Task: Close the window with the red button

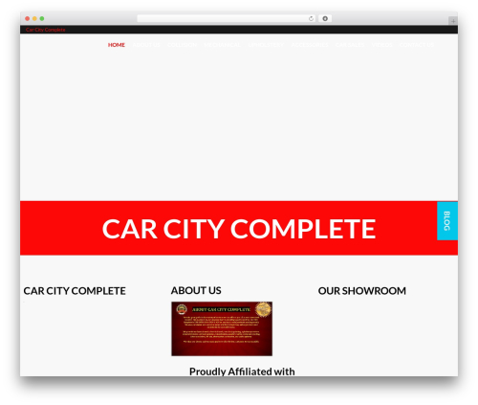Action: 28,19
